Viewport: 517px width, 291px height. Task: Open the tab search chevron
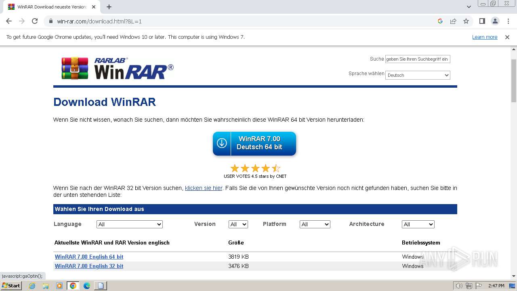[x=469, y=7]
